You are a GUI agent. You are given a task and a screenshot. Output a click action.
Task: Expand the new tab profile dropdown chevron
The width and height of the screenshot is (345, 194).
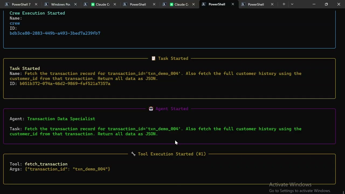click(x=292, y=4)
